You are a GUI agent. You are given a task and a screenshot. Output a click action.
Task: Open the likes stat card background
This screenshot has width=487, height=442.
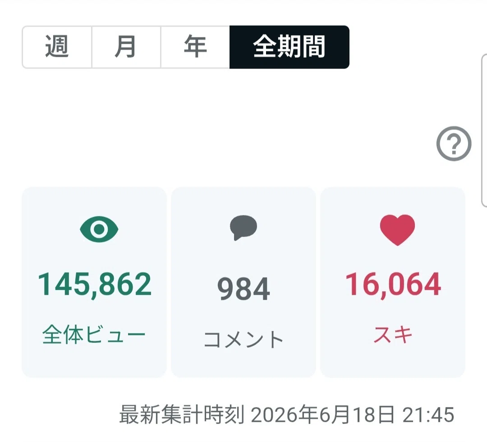click(393, 282)
